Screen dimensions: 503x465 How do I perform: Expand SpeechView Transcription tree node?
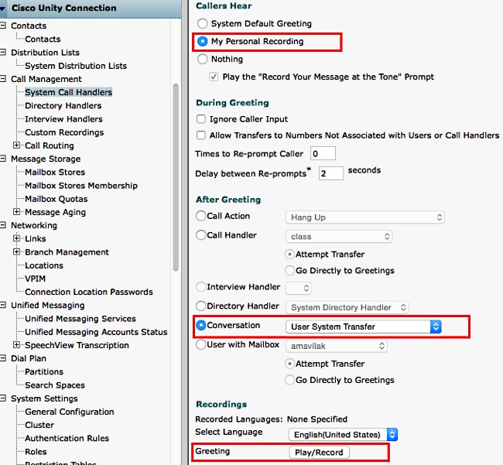coord(17,345)
